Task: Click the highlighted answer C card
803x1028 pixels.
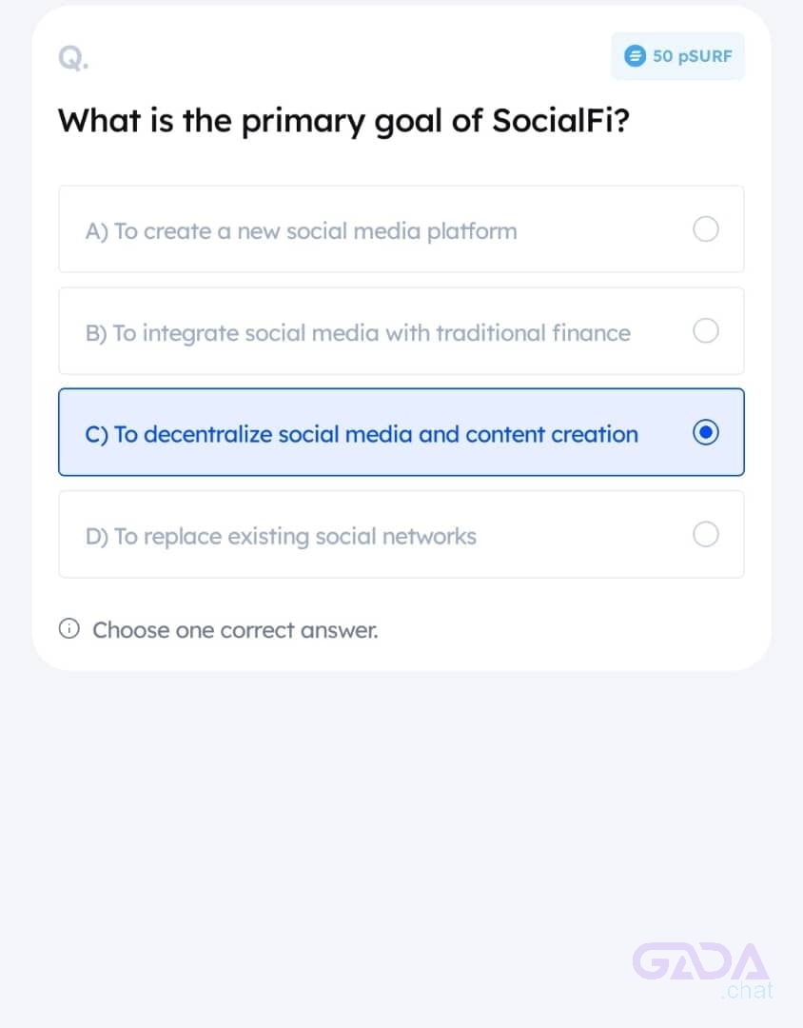Action: 401,432
